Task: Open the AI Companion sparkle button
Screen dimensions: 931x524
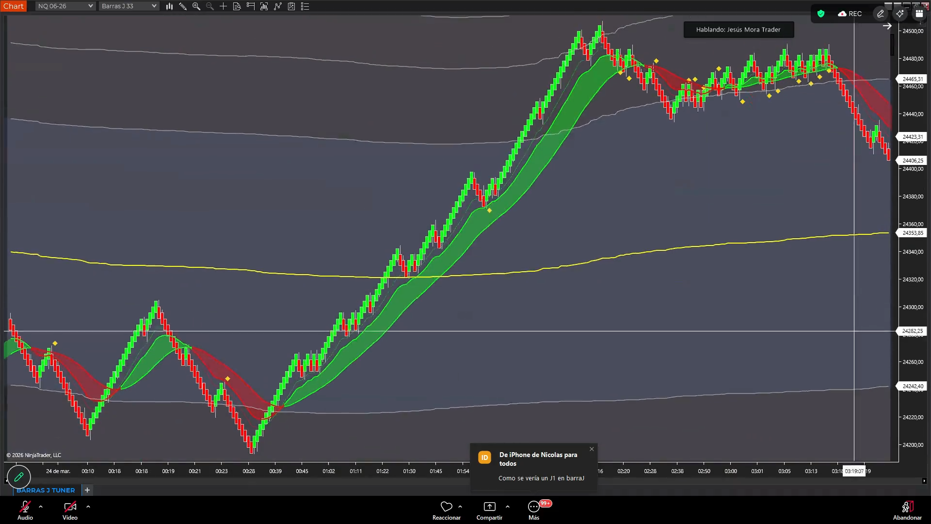Action: tap(900, 14)
